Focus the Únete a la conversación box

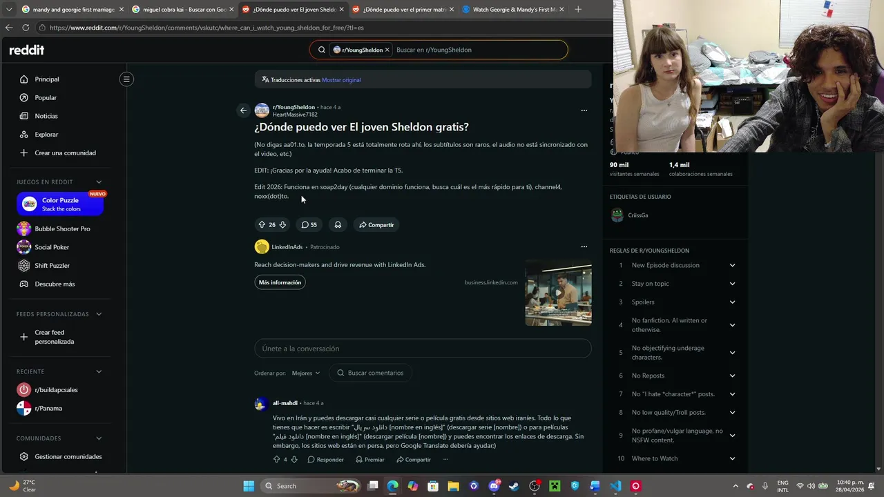[423, 349]
